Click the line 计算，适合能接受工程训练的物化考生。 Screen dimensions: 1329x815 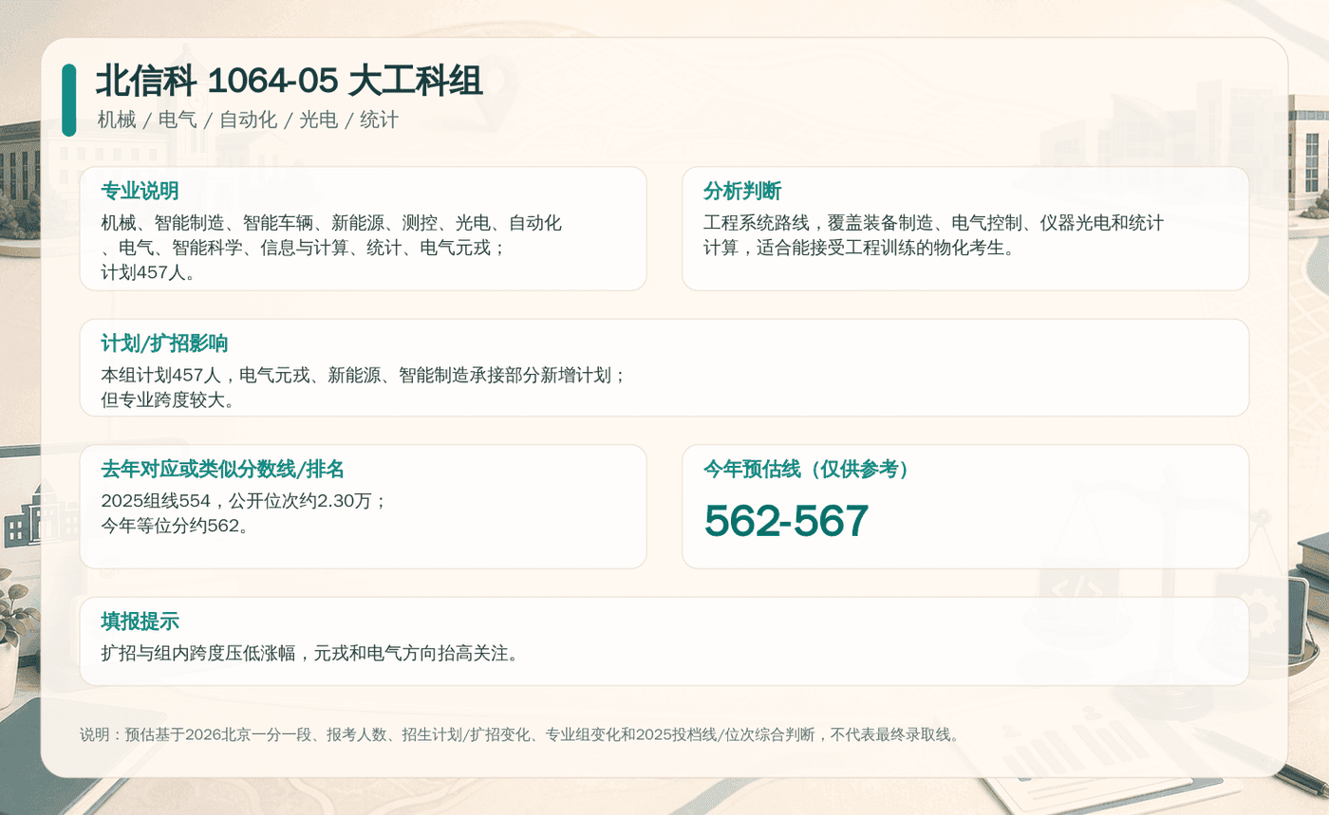(859, 248)
